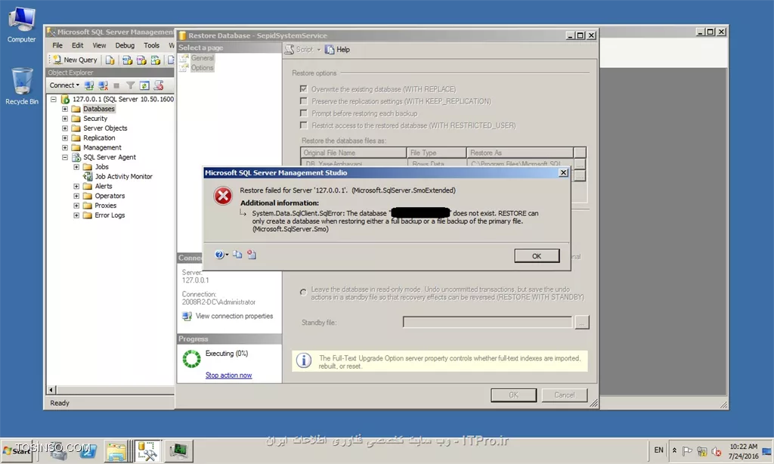Open the File menu

57,45
